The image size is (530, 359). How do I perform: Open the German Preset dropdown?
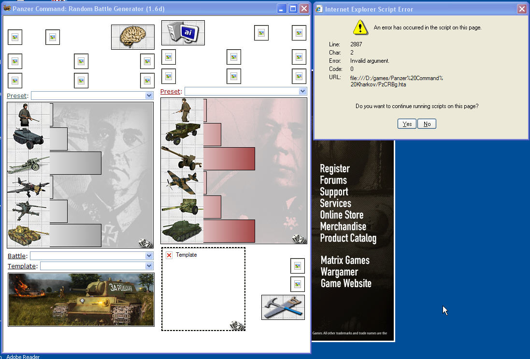(x=149, y=96)
